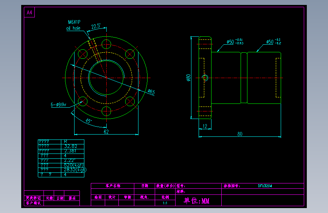Select the 2.22° table value

[x=70, y=160]
